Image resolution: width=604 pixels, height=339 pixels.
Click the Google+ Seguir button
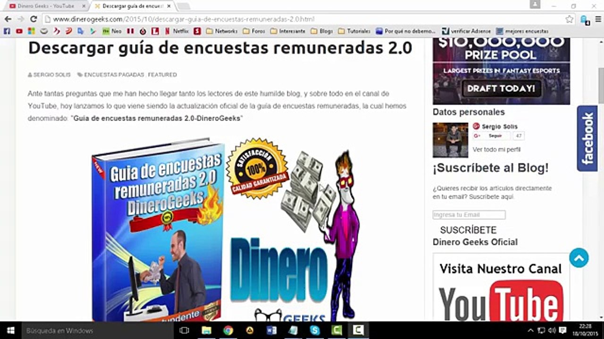491,136
